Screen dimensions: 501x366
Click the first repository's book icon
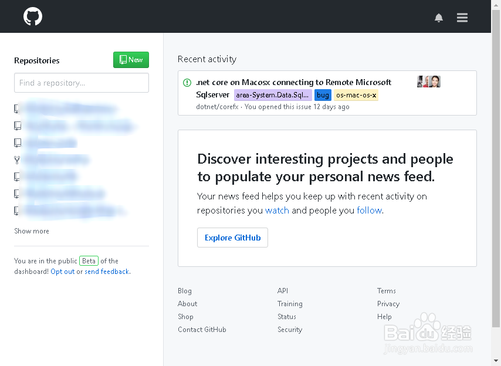(18, 109)
